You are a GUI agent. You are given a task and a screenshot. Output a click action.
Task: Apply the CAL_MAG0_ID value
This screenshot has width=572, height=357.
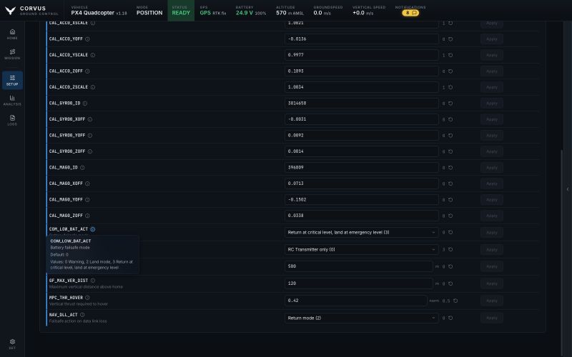(x=492, y=168)
